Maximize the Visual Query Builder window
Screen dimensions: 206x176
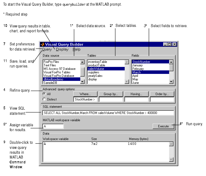[x=170, y=44]
